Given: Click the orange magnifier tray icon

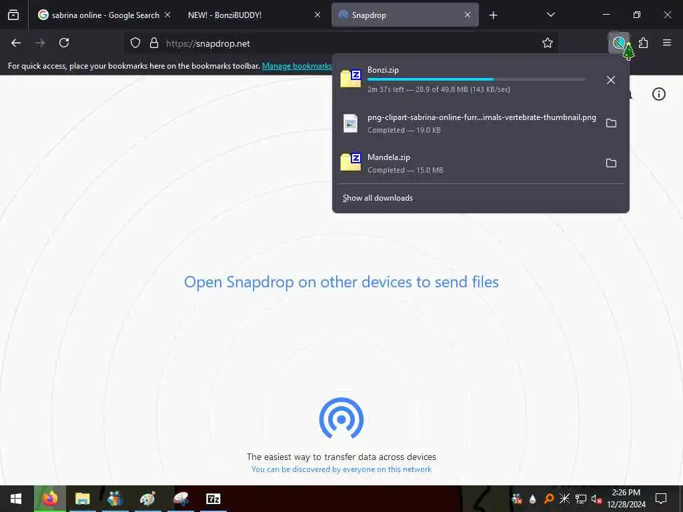Looking at the screenshot, I should [x=548, y=499].
